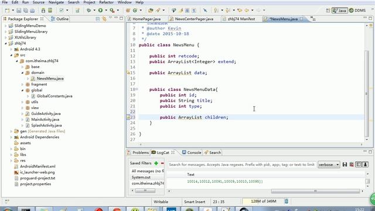
Task: Switch to the Problems tab
Action: [x=138, y=152]
